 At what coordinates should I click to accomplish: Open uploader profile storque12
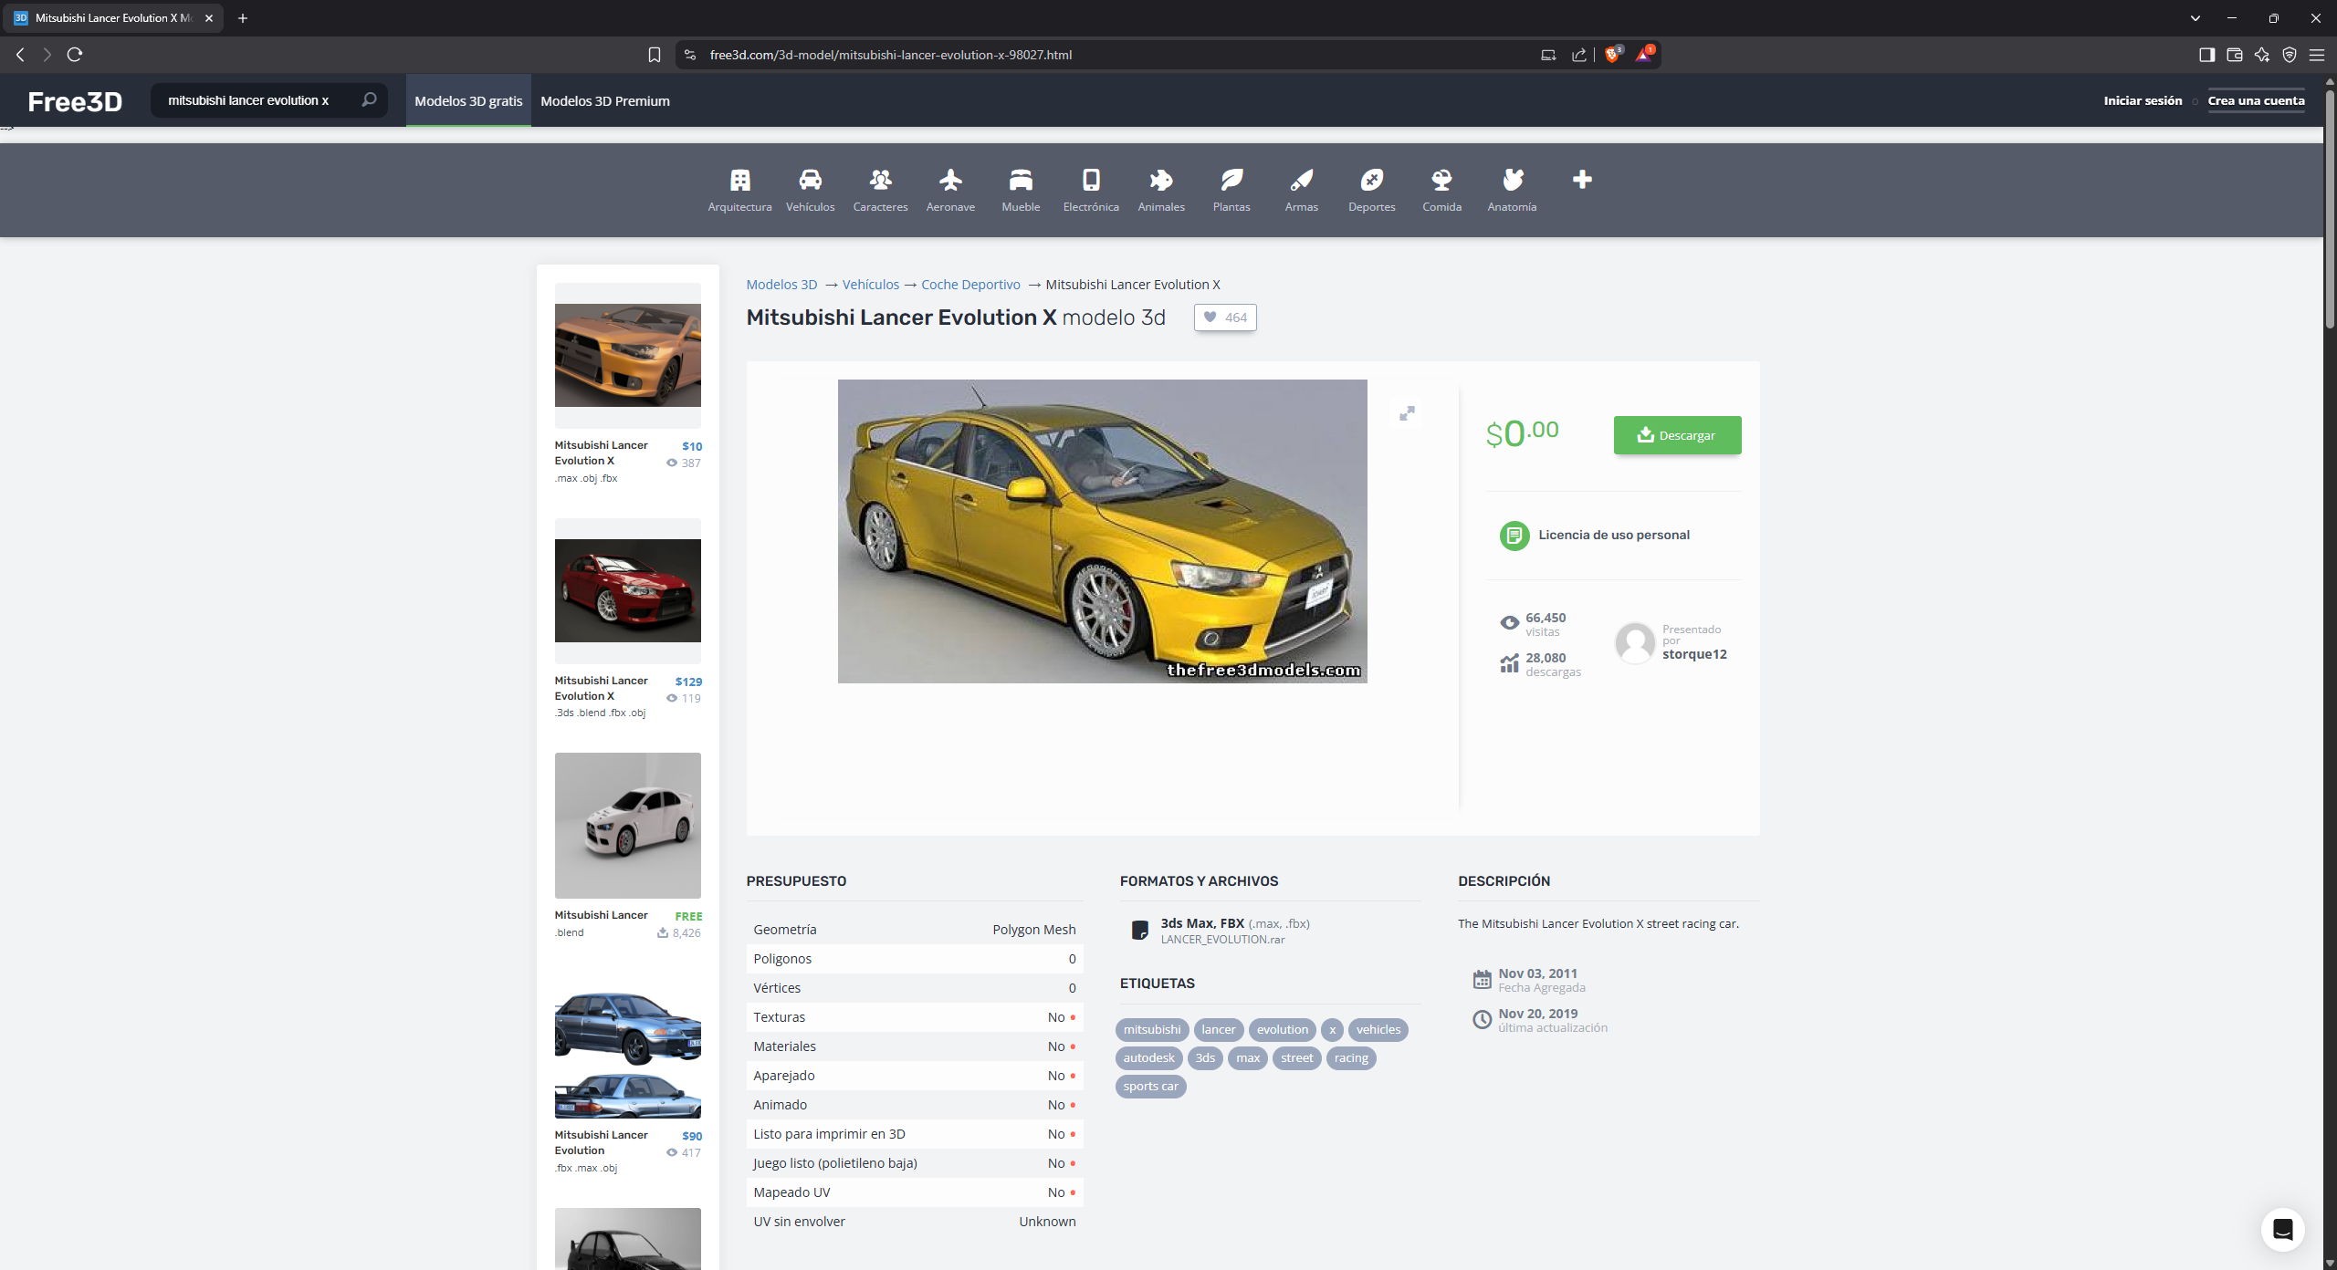tap(1694, 654)
